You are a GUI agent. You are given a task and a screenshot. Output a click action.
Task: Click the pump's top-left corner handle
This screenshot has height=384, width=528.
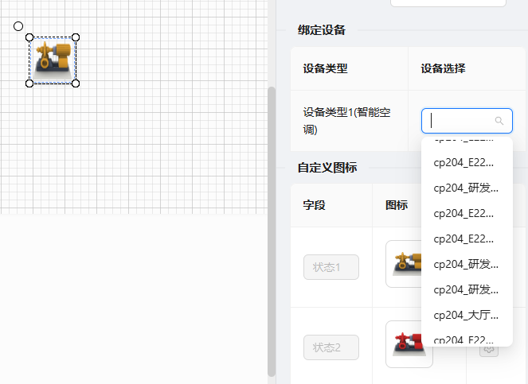(x=29, y=37)
